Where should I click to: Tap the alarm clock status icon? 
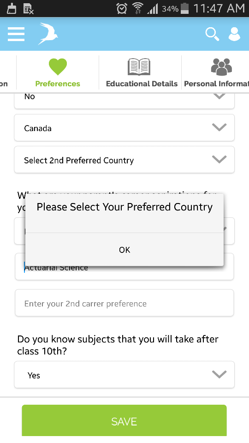(122, 9)
